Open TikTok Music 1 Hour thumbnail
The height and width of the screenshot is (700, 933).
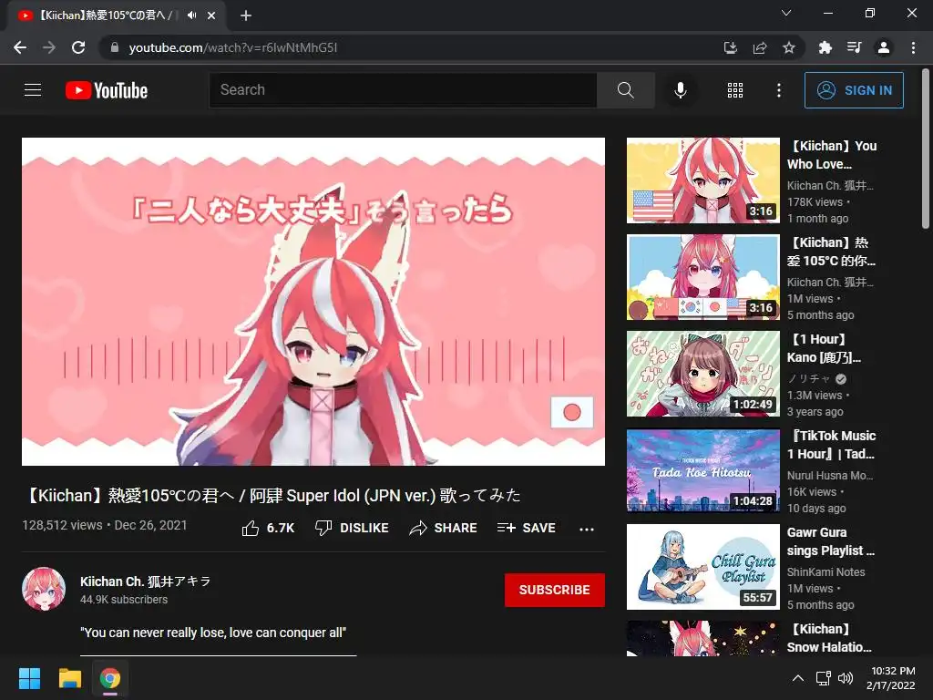(703, 470)
